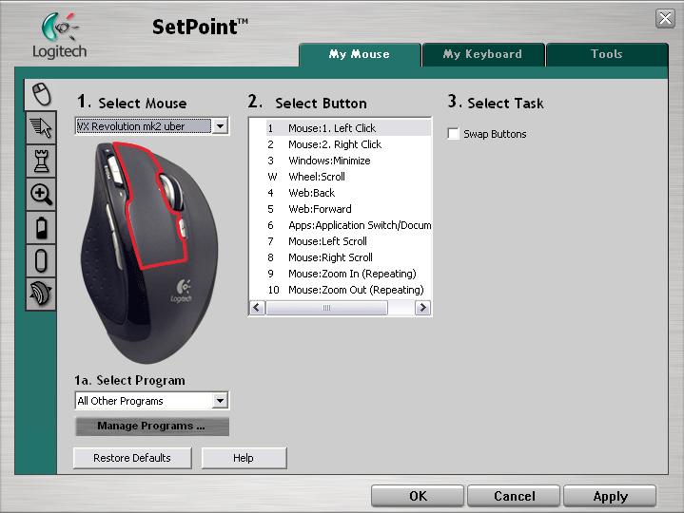Open the Tools tab
684x513 pixels.
pyautogui.click(x=606, y=54)
